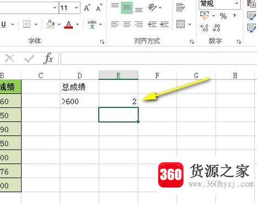Click the Increase Indent icon
Image resolution: width=257 pixels, height=204 pixels.
[164, 24]
